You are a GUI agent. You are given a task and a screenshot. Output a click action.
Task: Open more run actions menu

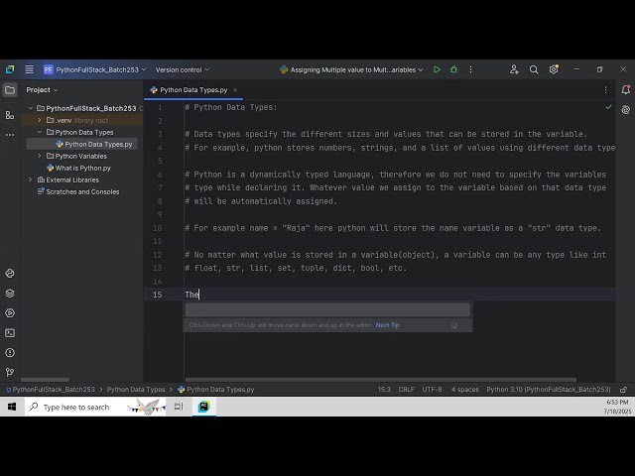(470, 69)
